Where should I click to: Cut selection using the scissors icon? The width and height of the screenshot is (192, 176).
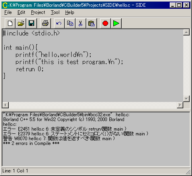coord(81,23)
